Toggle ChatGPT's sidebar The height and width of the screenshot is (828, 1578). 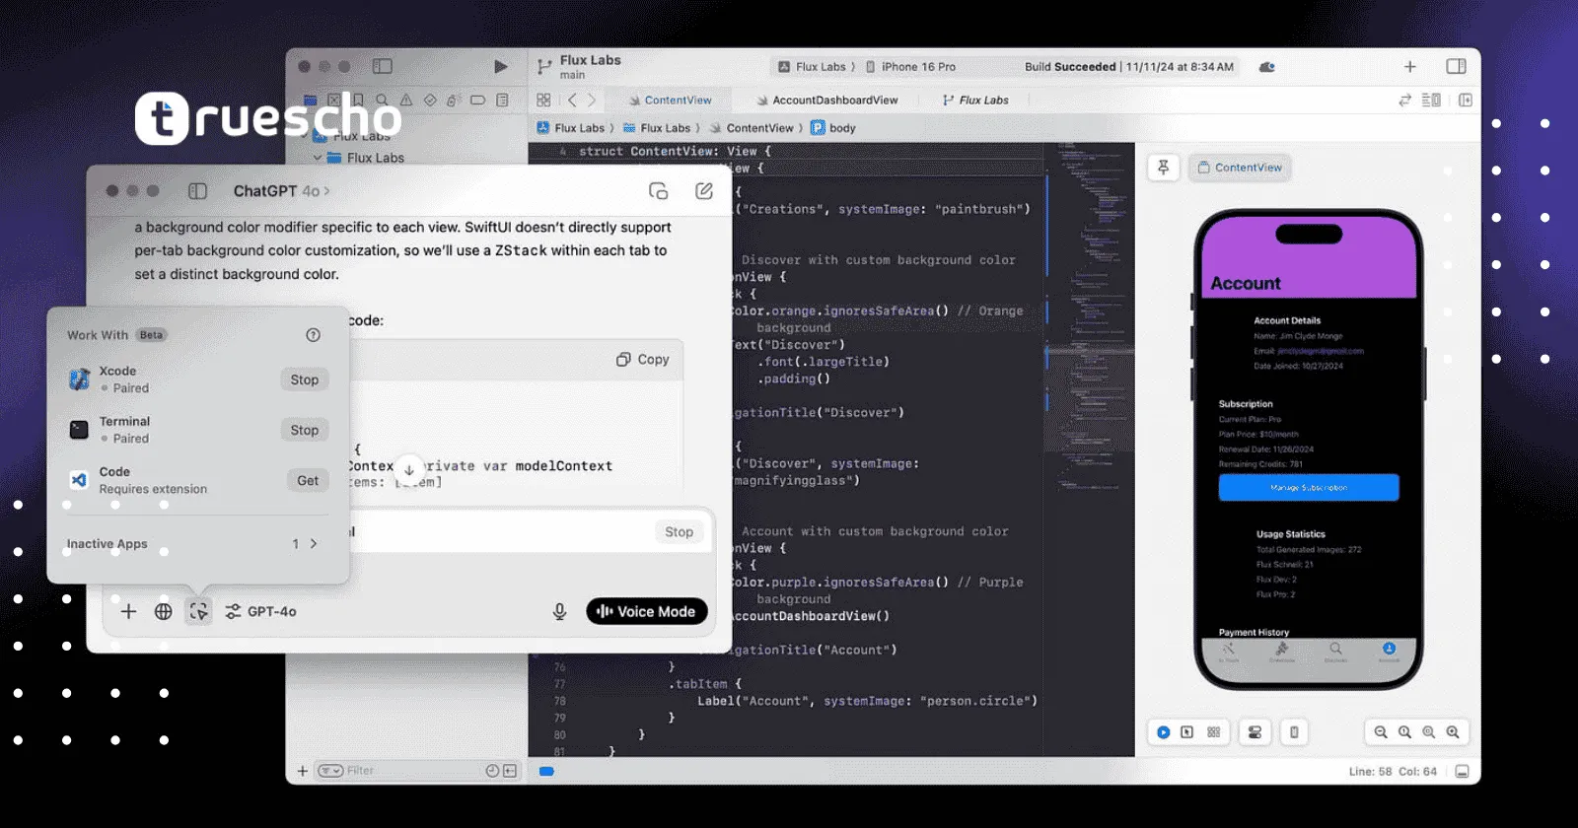[197, 191]
